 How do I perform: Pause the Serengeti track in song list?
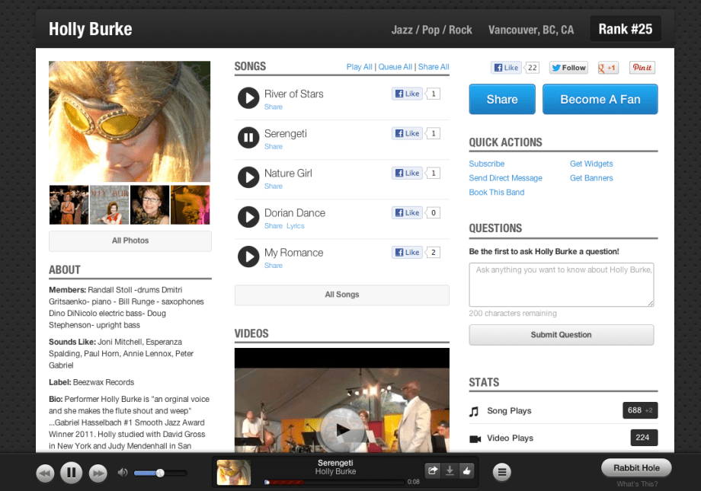[x=248, y=138]
